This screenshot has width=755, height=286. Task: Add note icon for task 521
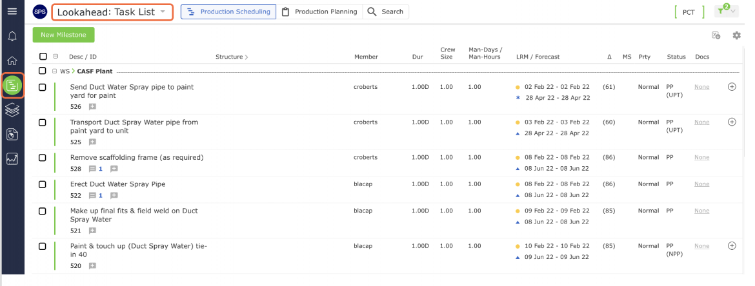[x=92, y=231]
